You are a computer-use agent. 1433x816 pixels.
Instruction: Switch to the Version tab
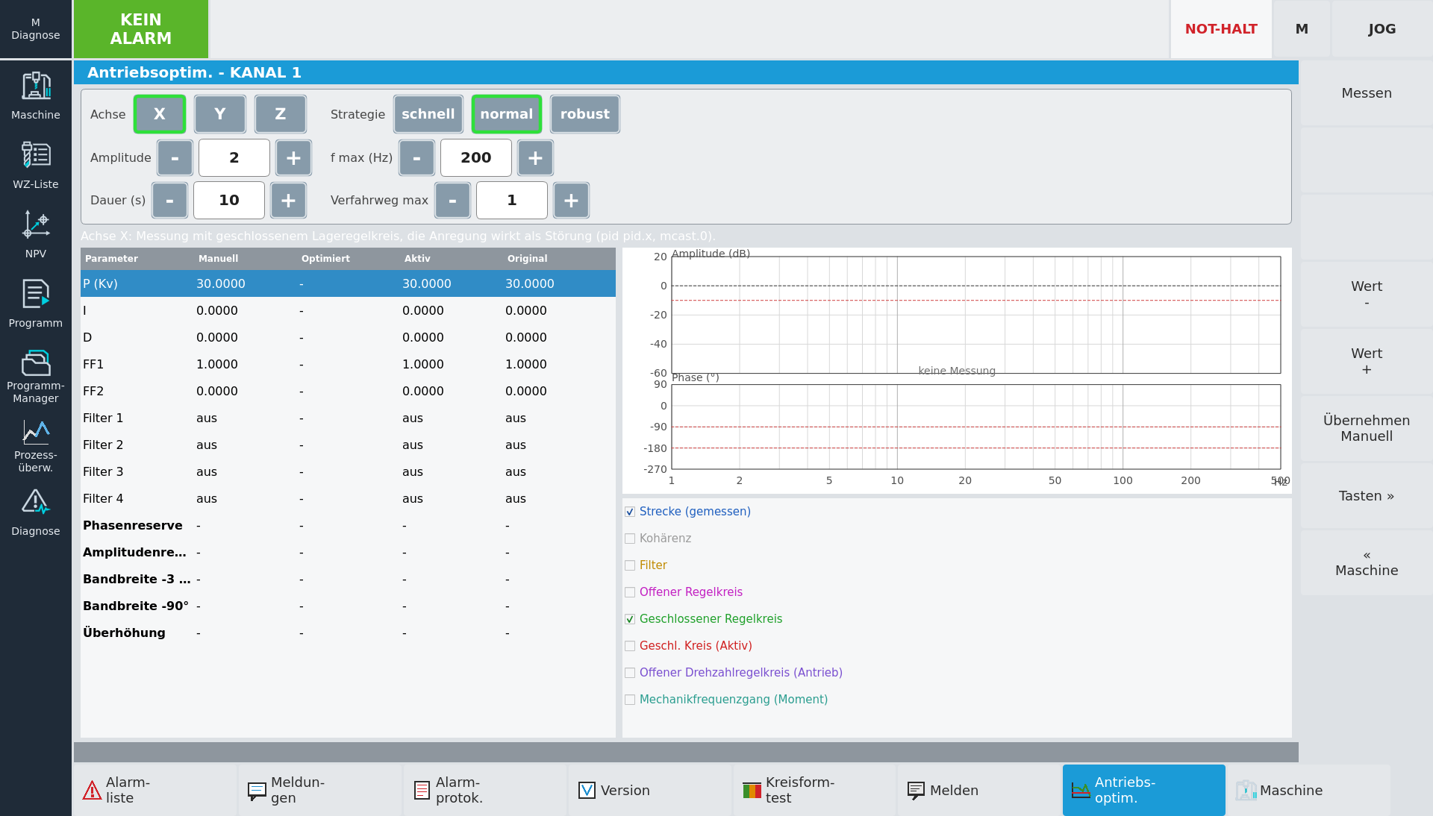pos(649,790)
